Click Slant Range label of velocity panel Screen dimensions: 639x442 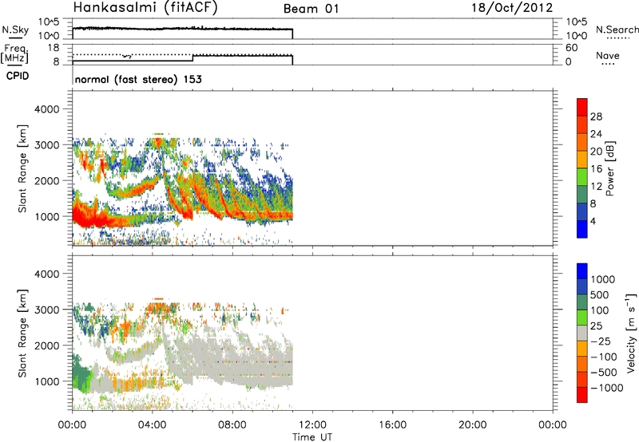(22, 333)
